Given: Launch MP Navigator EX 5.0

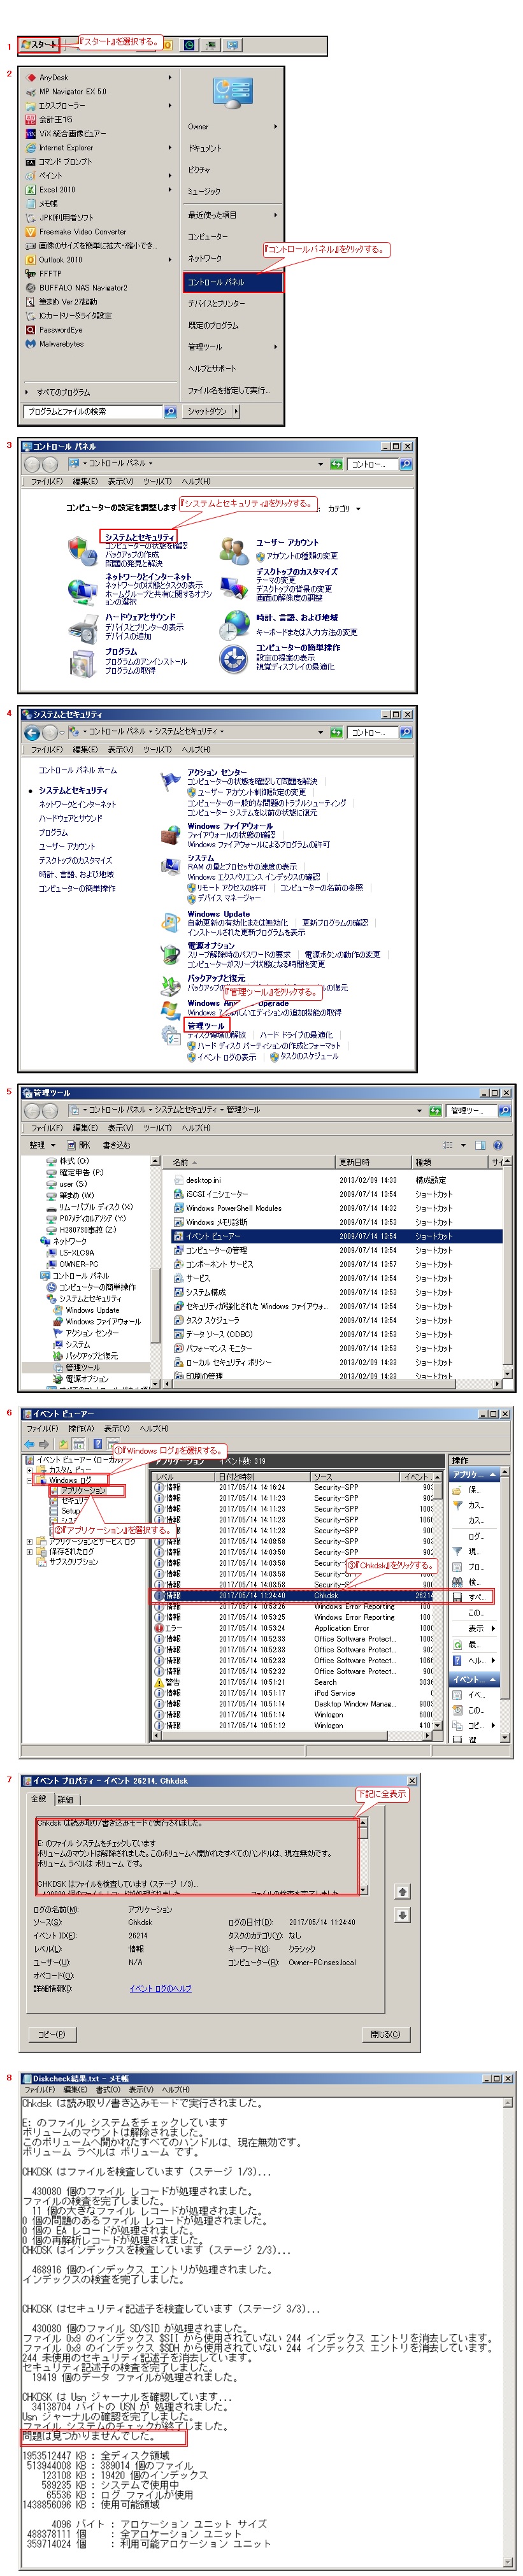Looking at the screenshot, I should [73, 91].
